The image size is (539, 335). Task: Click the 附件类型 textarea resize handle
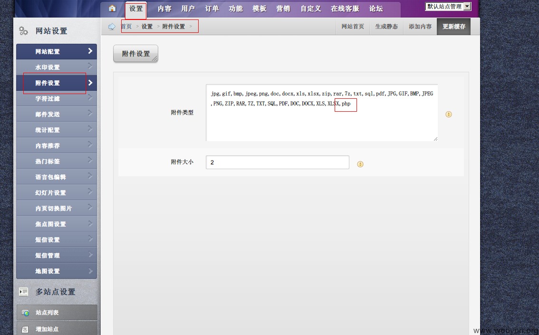coord(435,139)
